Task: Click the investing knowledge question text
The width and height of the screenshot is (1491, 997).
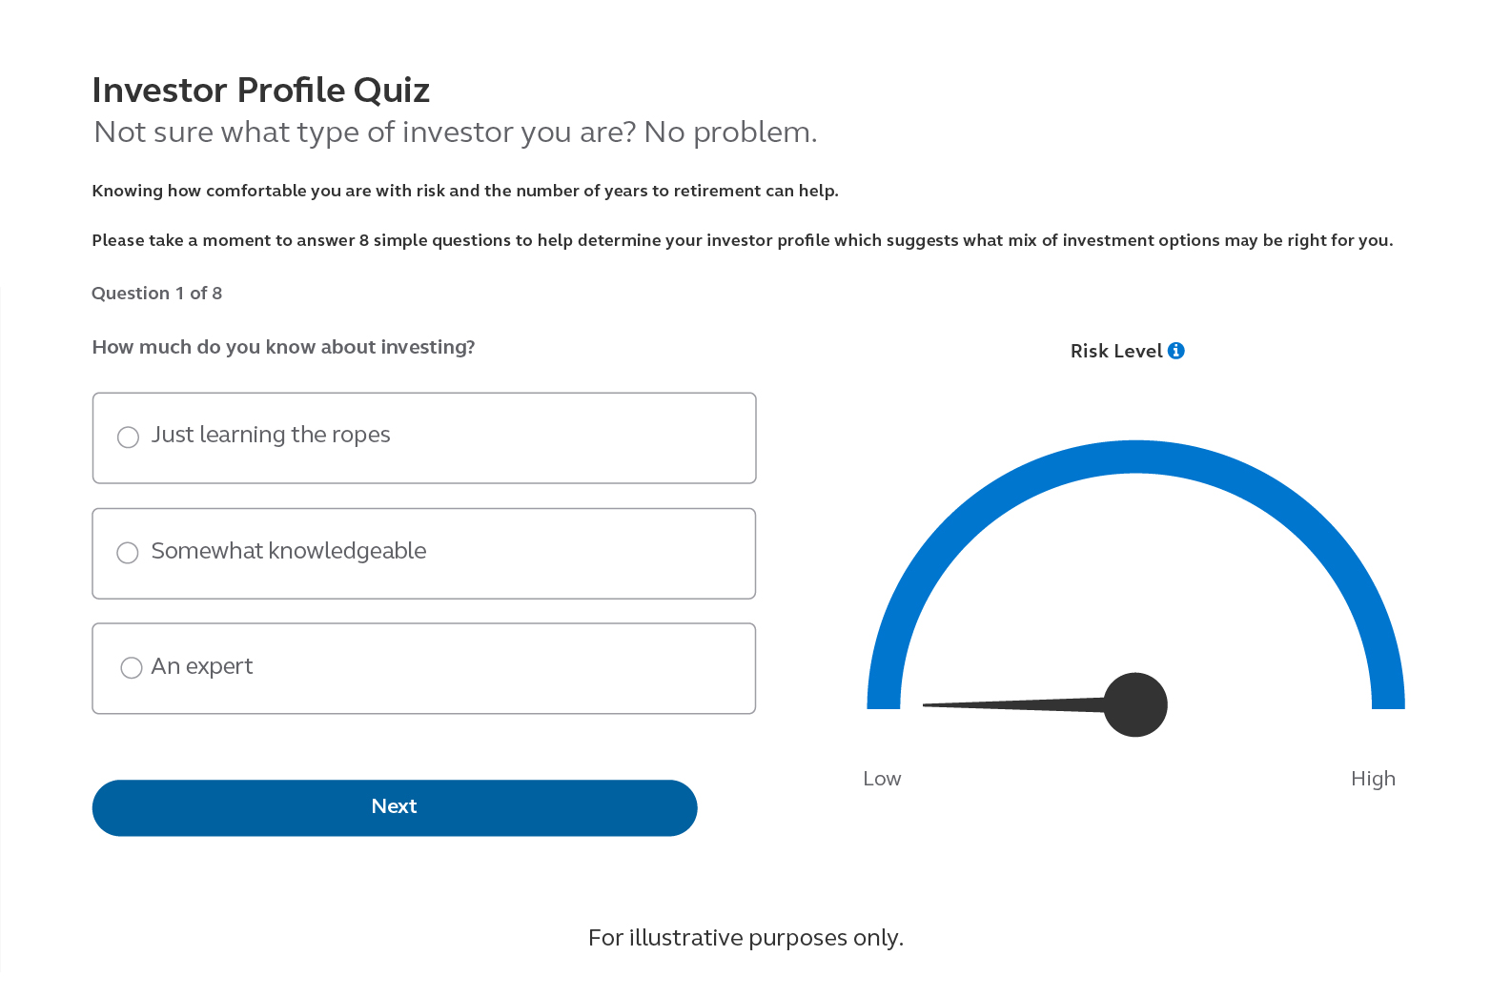Action: tap(283, 346)
